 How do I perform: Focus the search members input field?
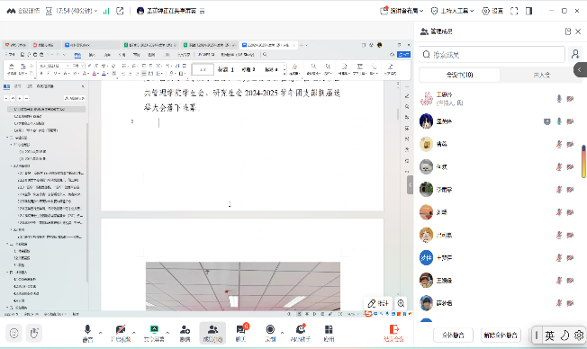[x=492, y=55]
